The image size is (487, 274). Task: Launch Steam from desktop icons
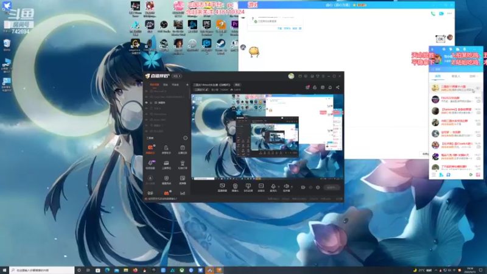(x=221, y=46)
